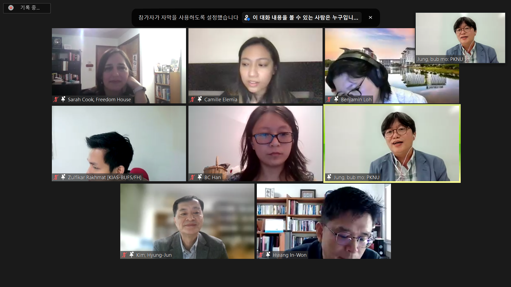Select Sarah Cook, Freedom House video tile

pos(119,66)
